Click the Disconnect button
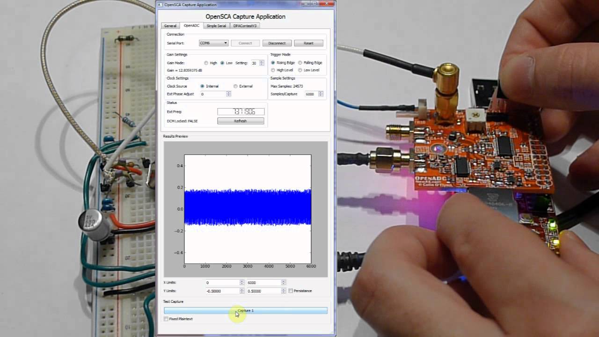This screenshot has width=599, height=337. pyautogui.click(x=277, y=43)
